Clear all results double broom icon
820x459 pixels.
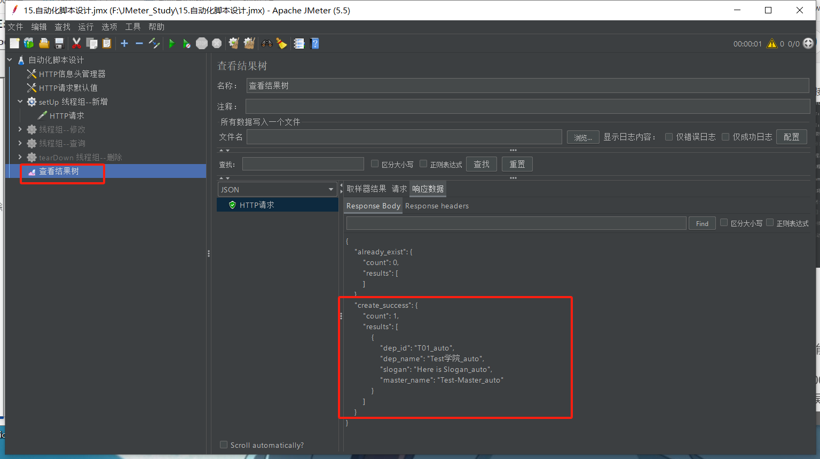249,43
